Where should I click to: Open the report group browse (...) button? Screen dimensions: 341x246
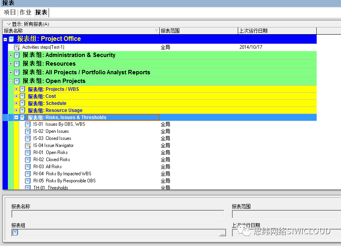tap(222, 233)
